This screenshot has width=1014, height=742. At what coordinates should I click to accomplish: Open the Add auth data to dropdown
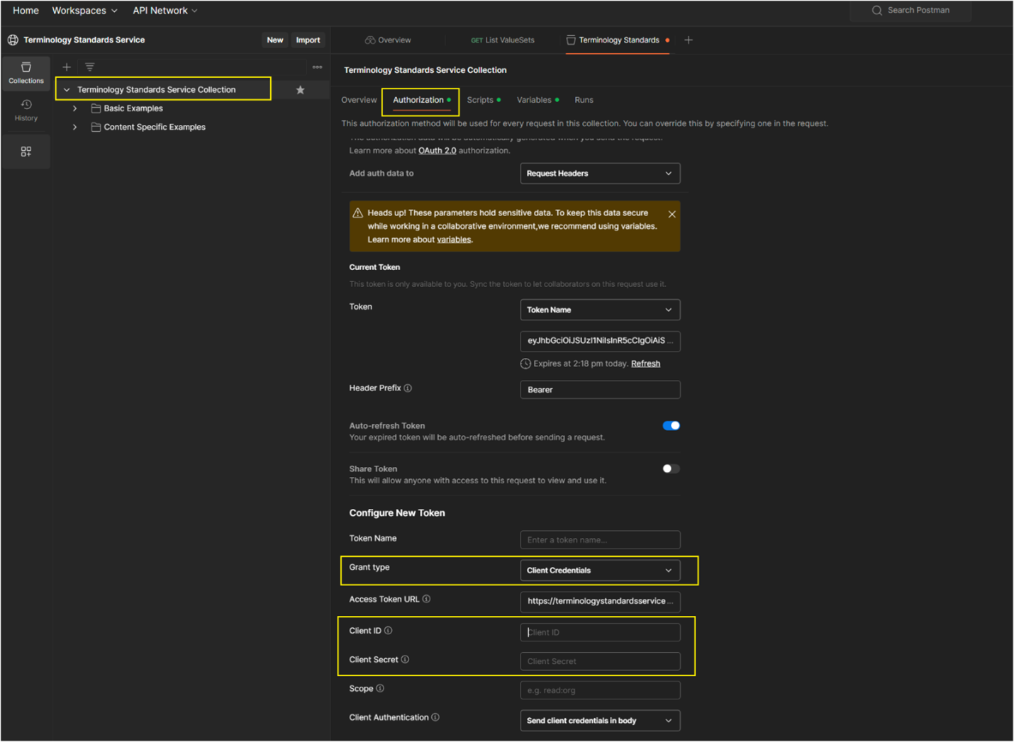[x=600, y=174]
